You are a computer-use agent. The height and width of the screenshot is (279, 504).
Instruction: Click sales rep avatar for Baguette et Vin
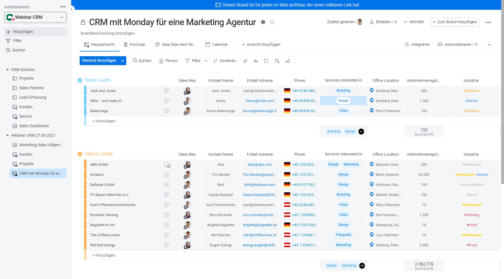[187, 225]
